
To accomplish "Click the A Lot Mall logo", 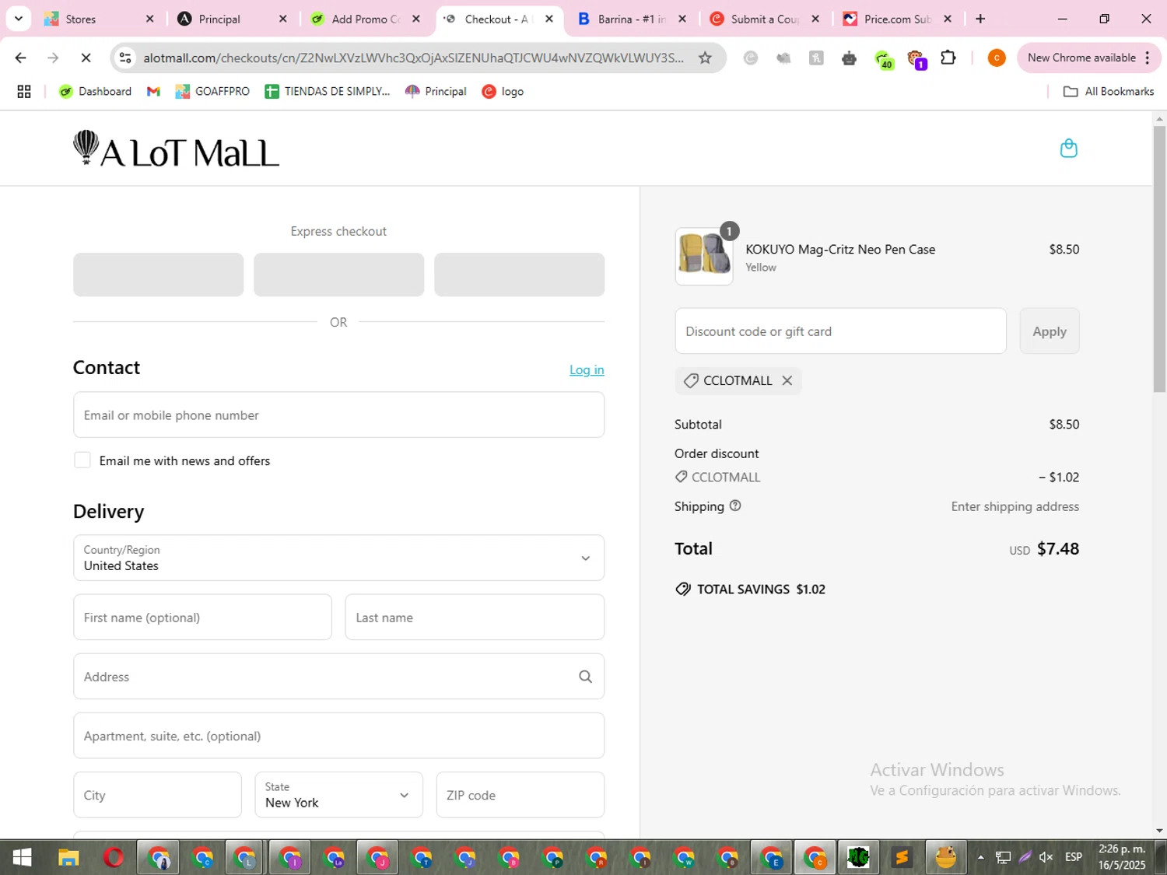I will click(176, 149).
